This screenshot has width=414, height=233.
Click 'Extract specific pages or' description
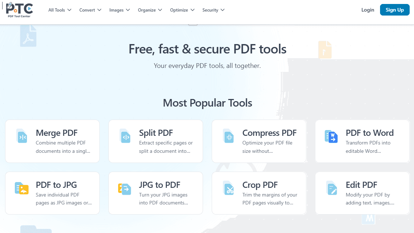point(166,147)
